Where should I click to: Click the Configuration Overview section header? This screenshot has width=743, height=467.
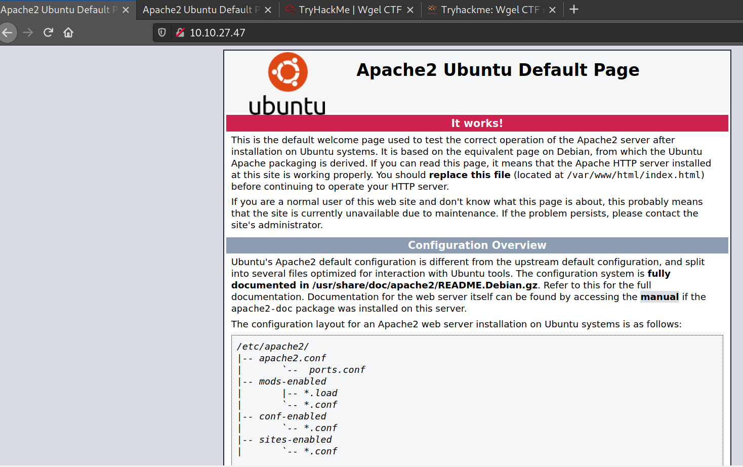pyautogui.click(x=477, y=245)
